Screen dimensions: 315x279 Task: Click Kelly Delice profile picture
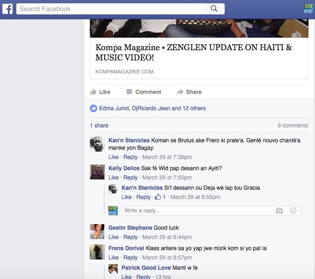[97, 172]
